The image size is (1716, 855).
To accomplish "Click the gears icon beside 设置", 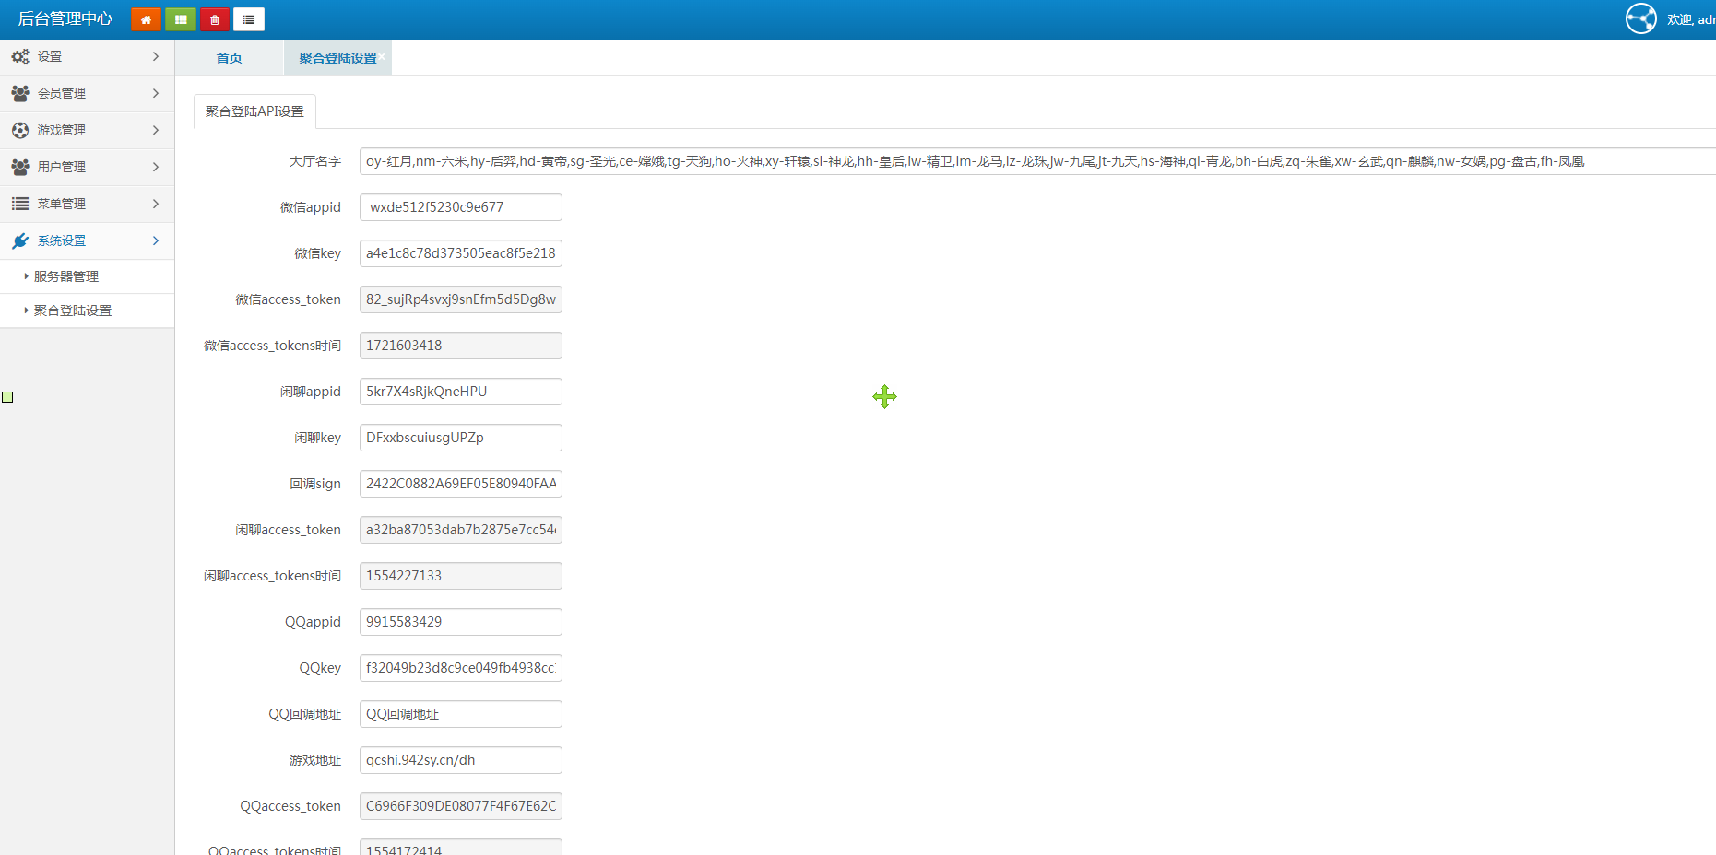I will [20, 57].
